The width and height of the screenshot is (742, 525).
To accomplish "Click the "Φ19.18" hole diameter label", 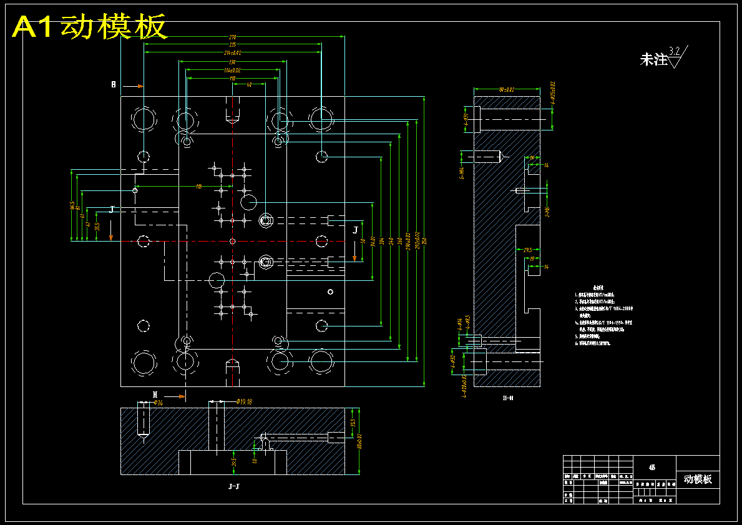I will pos(244,402).
